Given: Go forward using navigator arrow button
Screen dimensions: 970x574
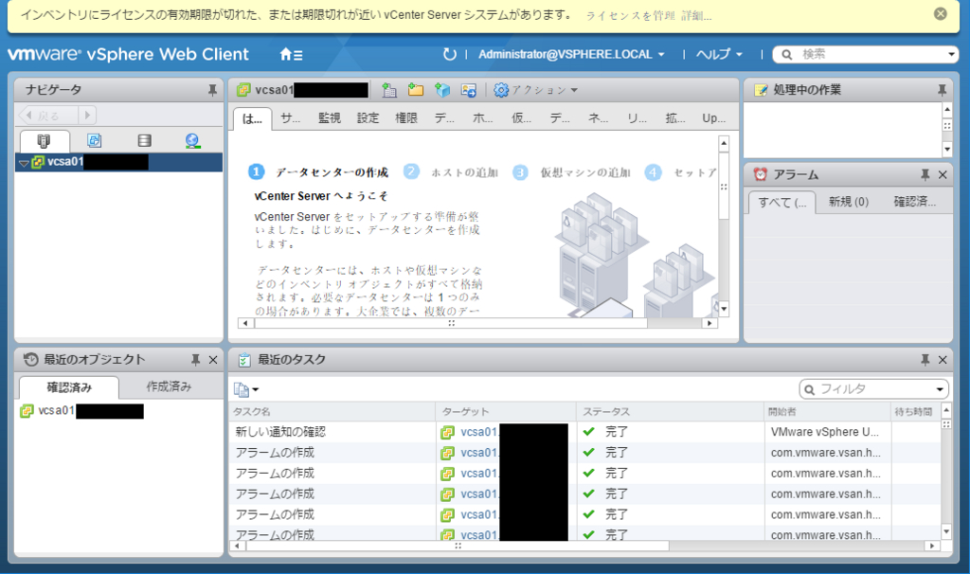Looking at the screenshot, I should tap(87, 115).
